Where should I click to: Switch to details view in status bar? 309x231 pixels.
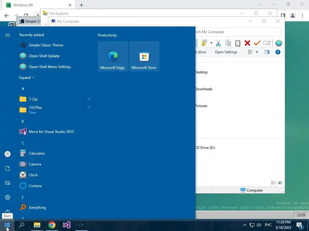coord(274,183)
